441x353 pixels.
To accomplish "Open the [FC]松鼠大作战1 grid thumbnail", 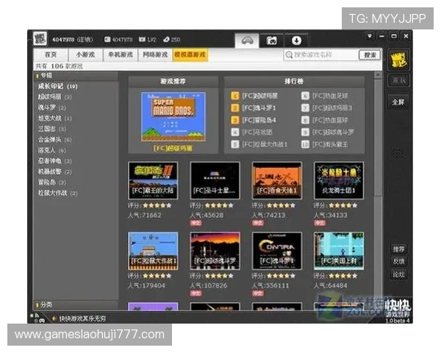I will coord(153,251).
